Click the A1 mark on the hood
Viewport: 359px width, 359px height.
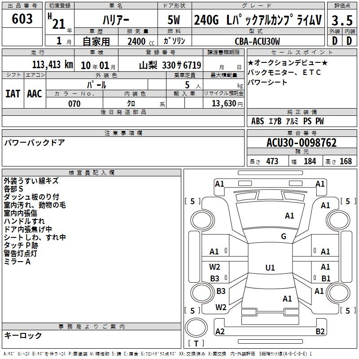(x=289, y=216)
